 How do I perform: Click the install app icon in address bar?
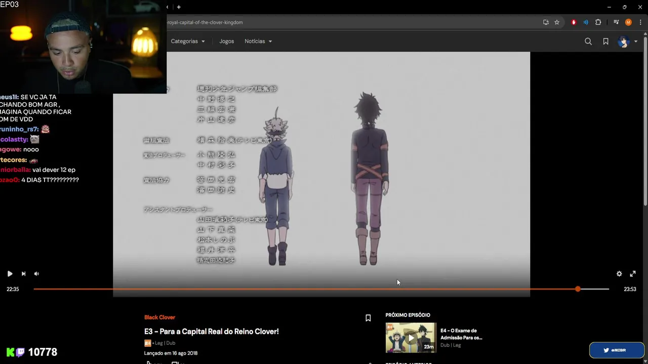click(x=546, y=22)
